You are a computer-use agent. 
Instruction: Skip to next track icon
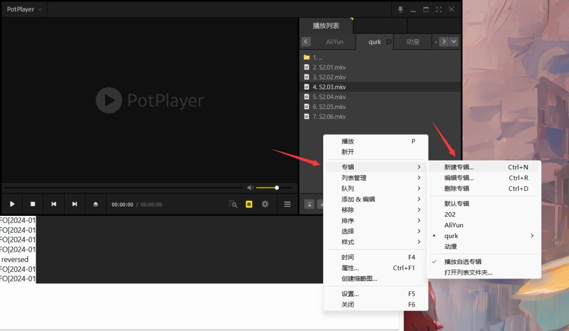pyautogui.click(x=75, y=204)
